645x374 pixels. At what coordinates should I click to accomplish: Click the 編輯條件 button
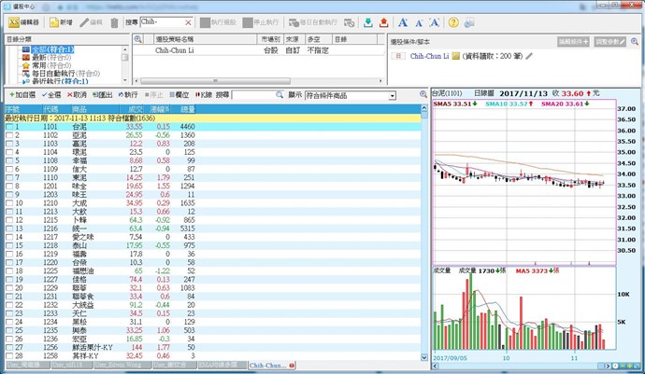(x=571, y=41)
